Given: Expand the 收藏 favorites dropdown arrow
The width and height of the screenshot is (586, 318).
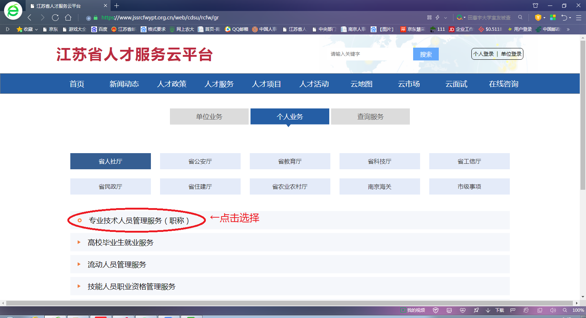Looking at the screenshot, I should pos(36,30).
